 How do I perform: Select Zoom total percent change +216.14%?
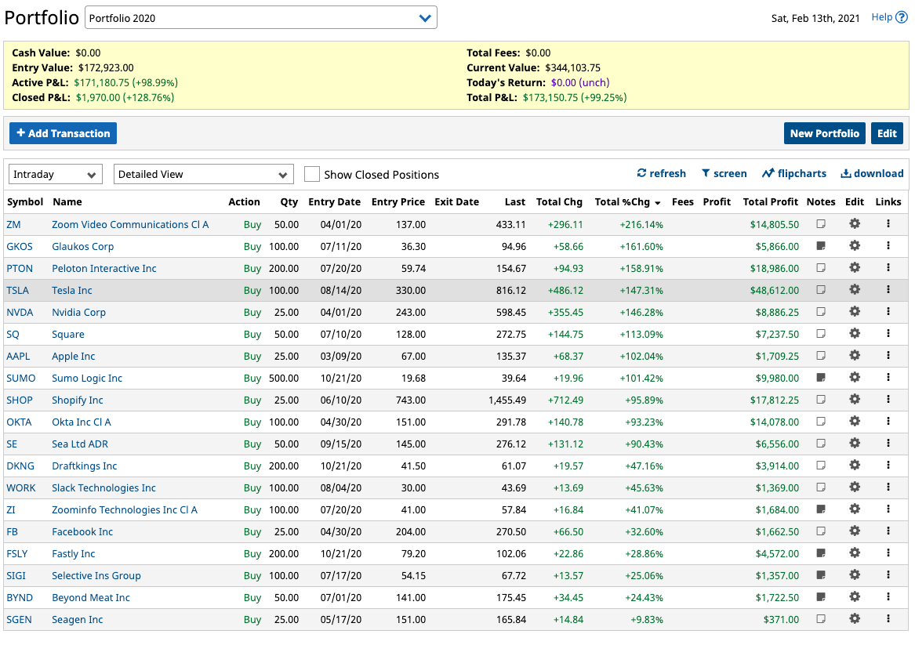click(x=641, y=224)
